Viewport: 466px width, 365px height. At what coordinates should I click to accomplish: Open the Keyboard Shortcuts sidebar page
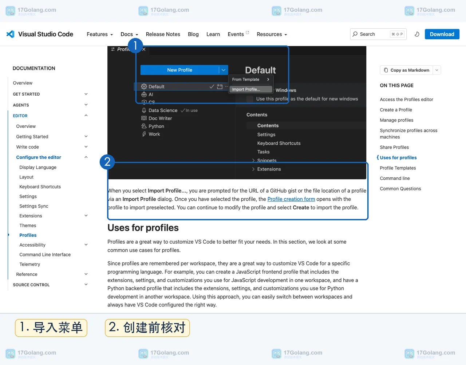coord(40,187)
